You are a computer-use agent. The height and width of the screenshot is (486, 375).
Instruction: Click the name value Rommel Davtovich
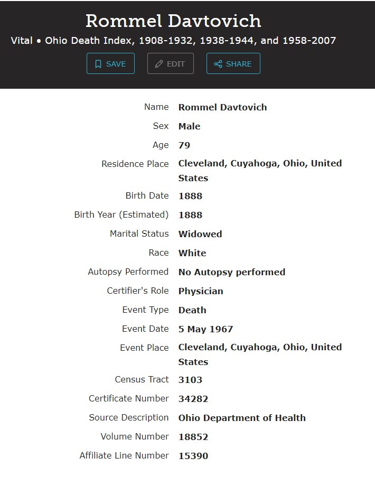click(222, 107)
